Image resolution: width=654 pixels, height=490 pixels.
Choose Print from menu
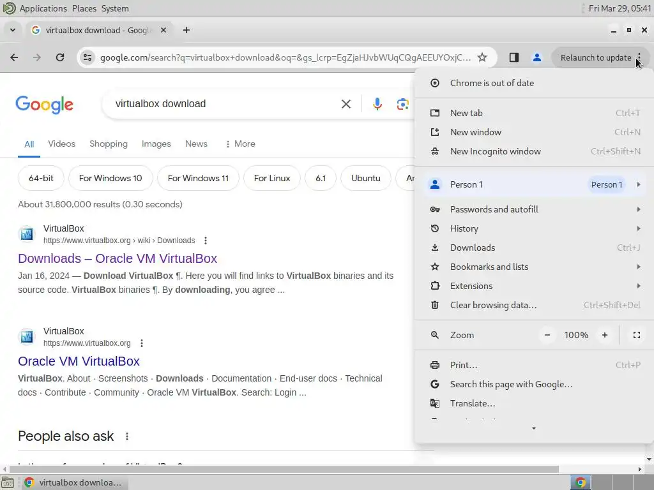click(x=534, y=365)
